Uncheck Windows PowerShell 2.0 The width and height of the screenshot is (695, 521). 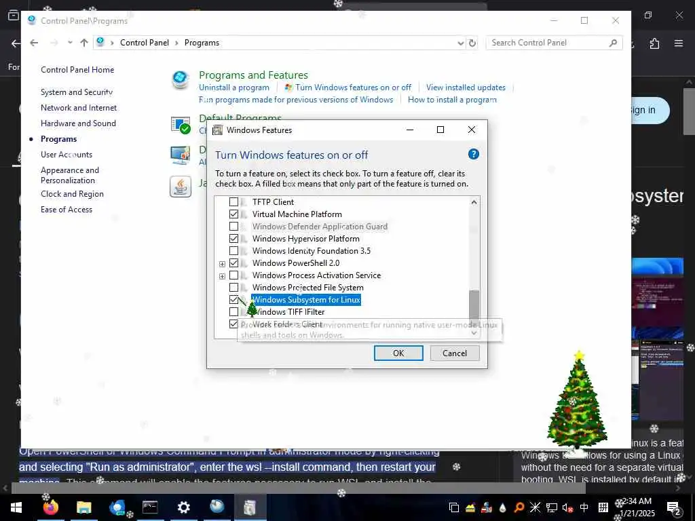tap(233, 263)
